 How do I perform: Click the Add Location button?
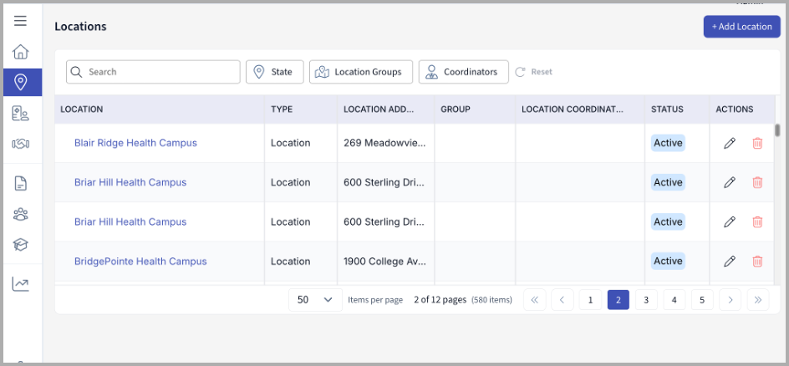(741, 27)
